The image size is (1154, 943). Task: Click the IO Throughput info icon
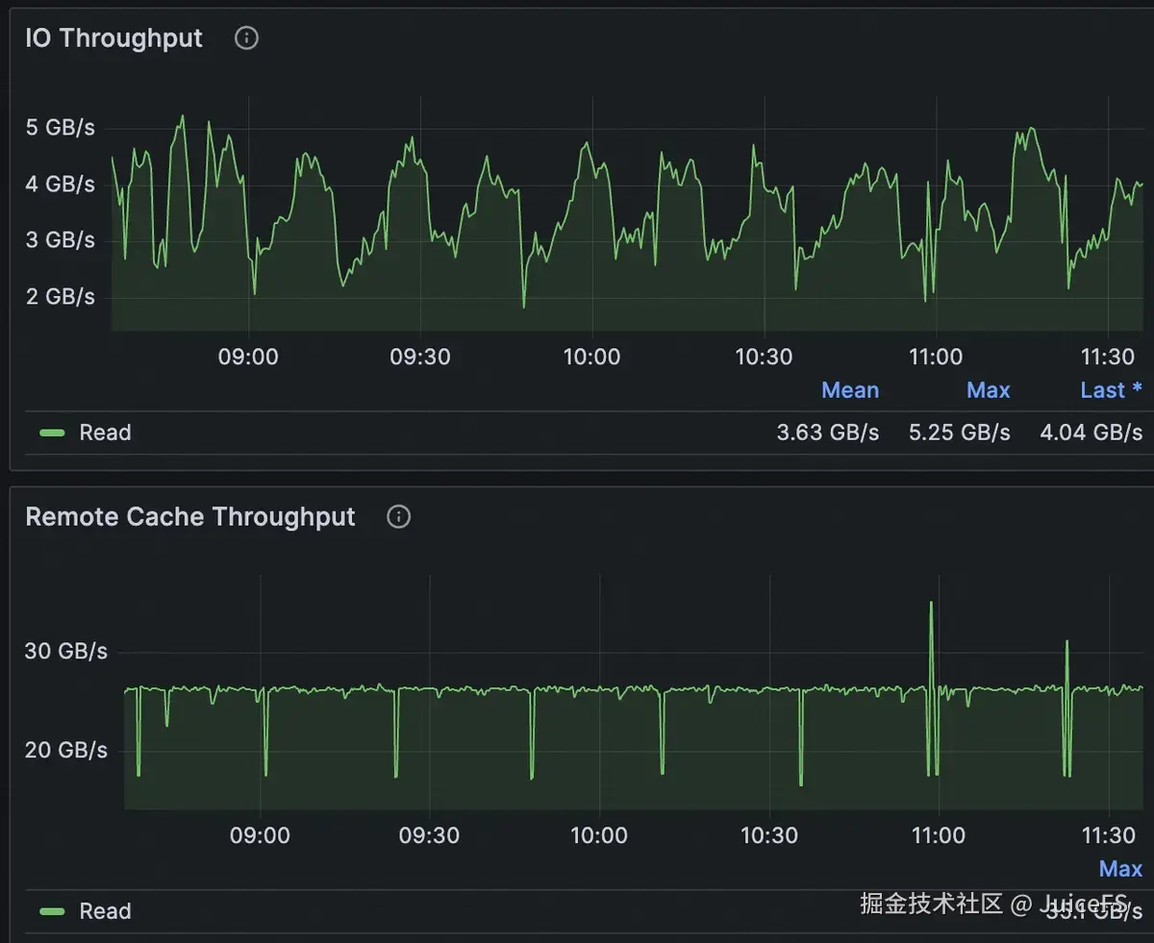click(247, 38)
